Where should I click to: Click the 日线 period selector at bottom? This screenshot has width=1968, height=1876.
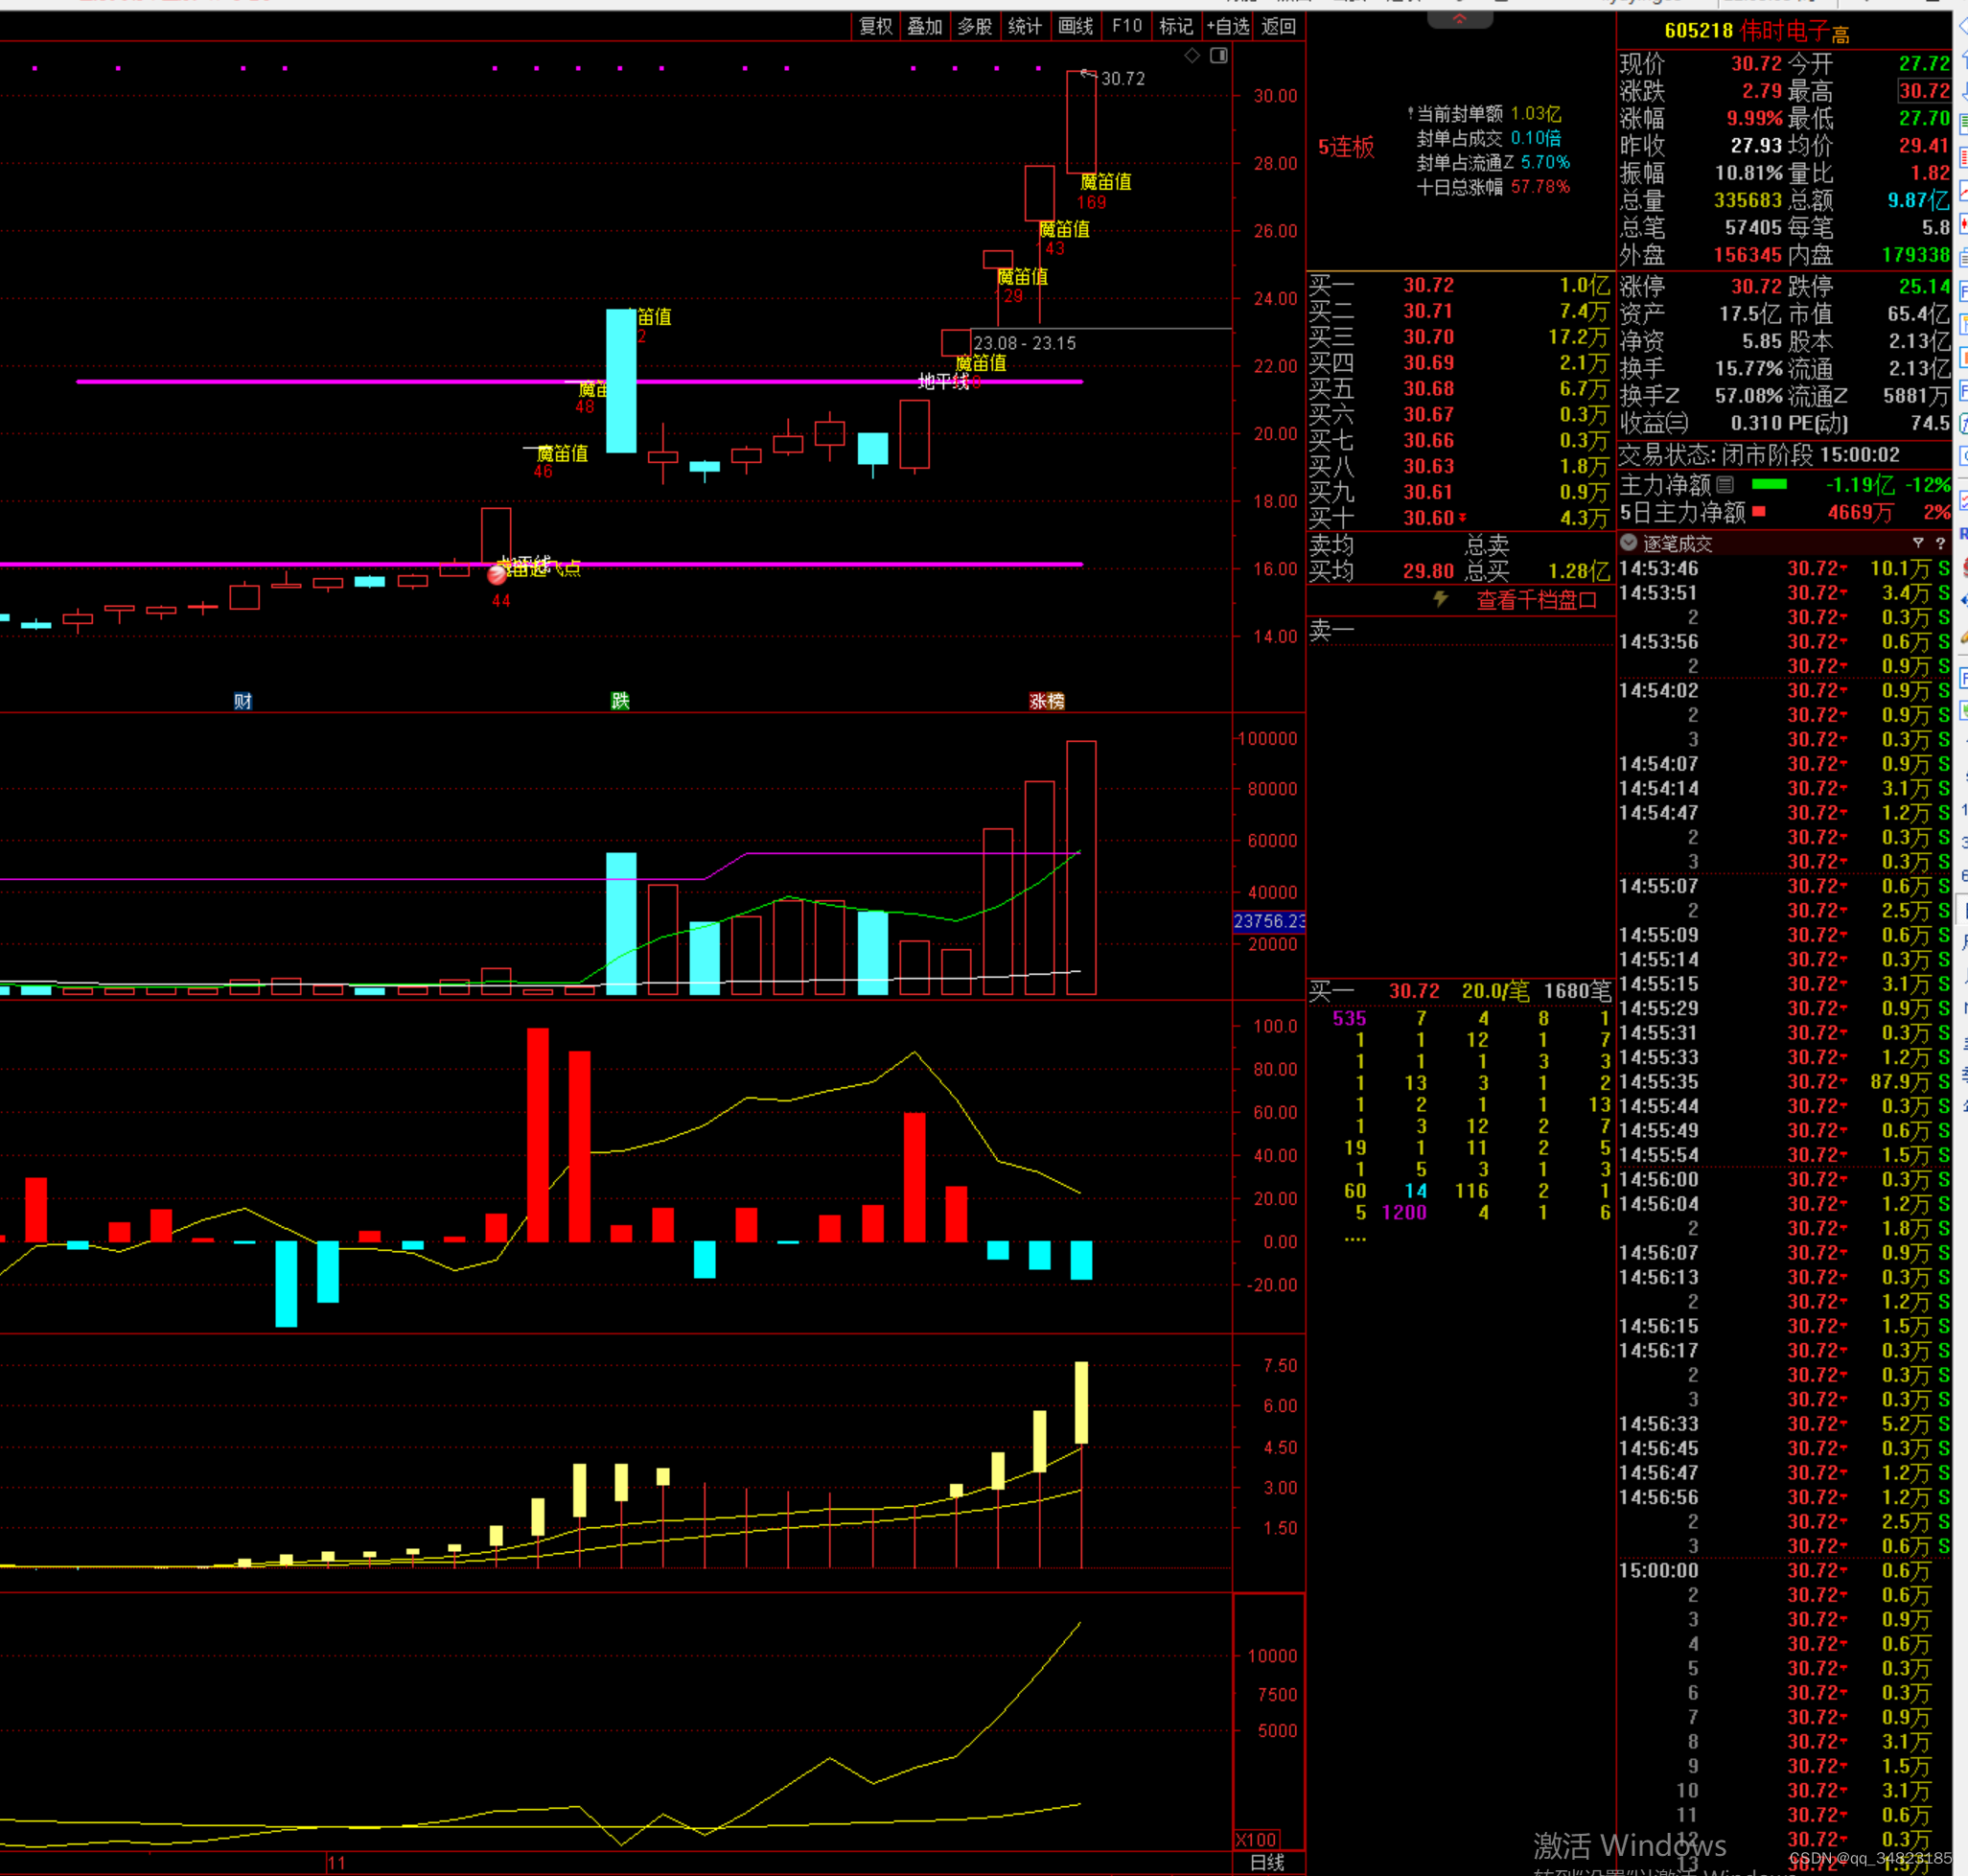click(x=1267, y=1862)
